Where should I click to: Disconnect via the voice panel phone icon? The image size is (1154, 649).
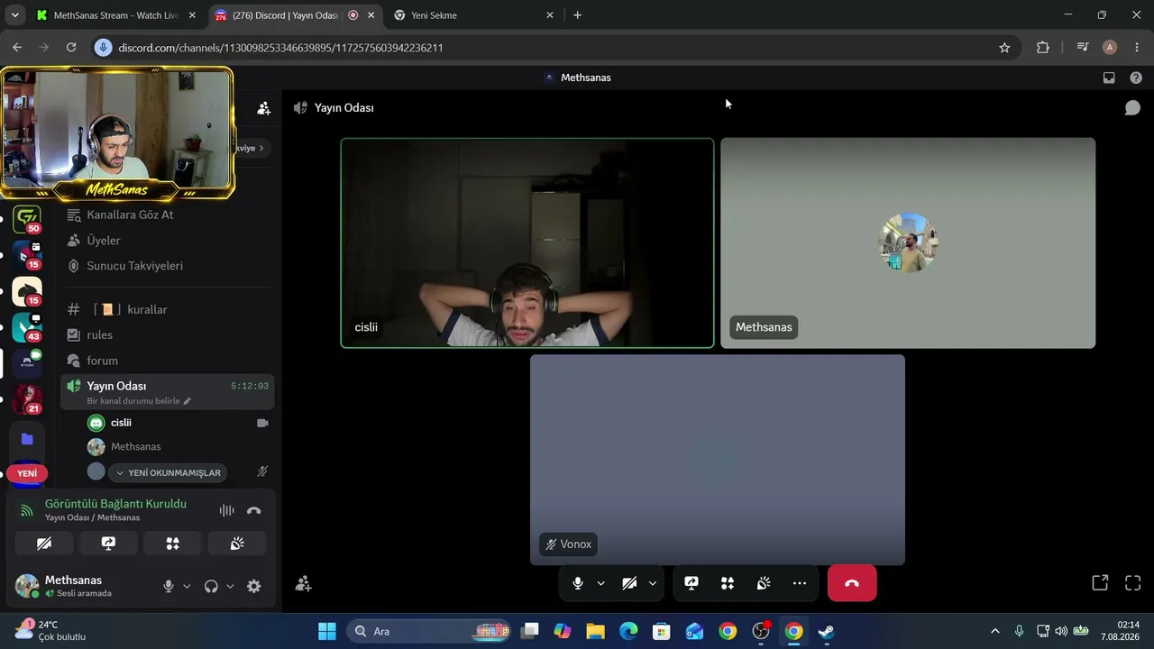tap(254, 510)
